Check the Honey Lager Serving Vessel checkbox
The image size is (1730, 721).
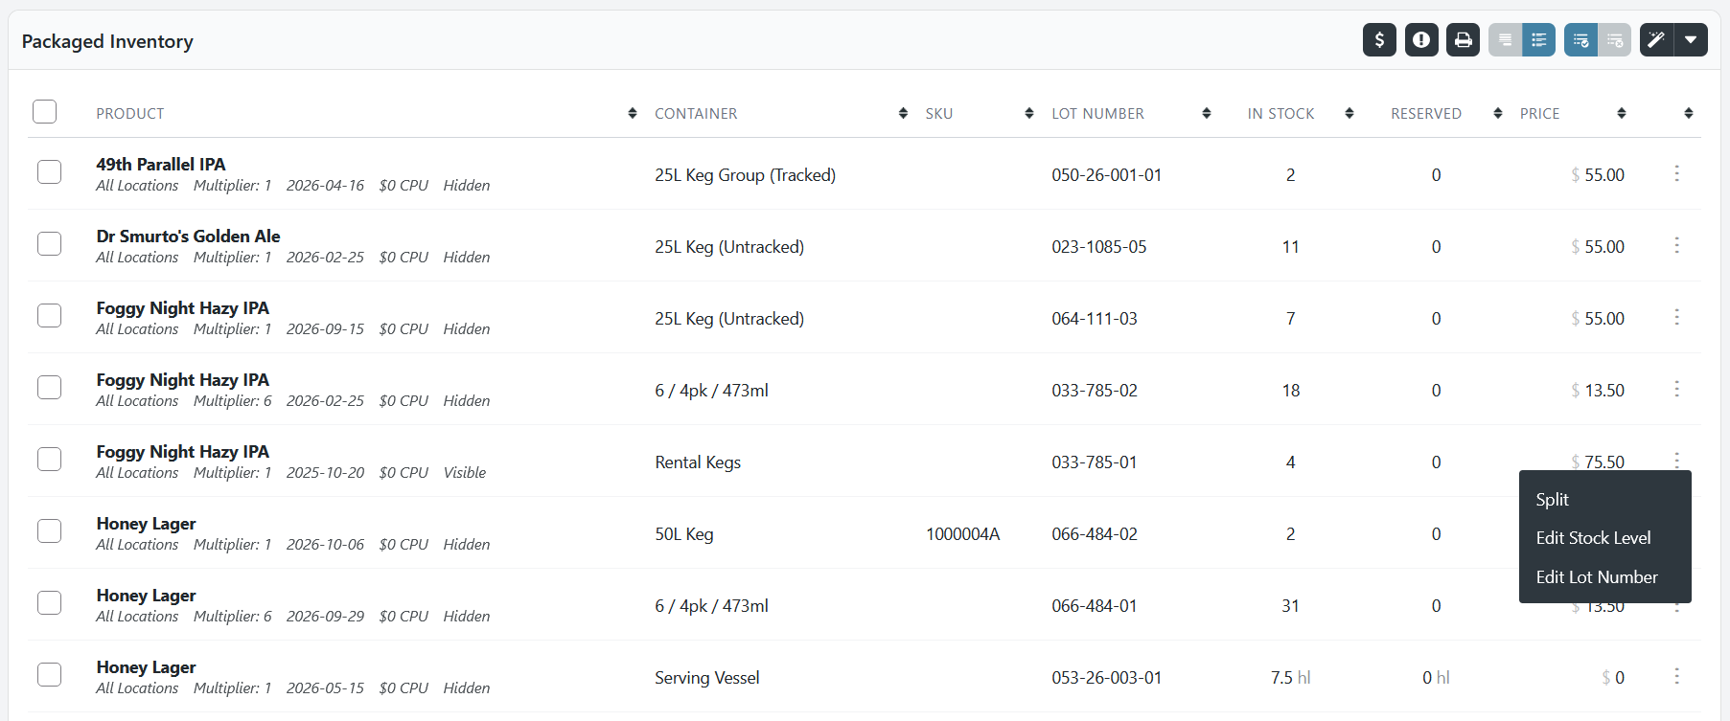coord(49,674)
